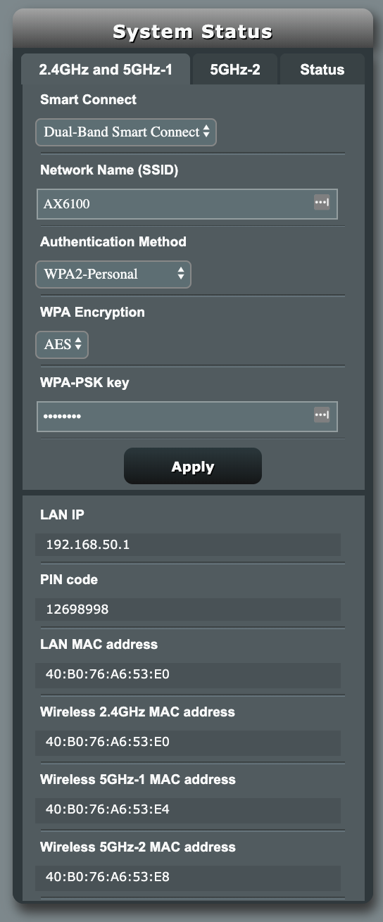Screen dimensions: 383x922
Task: Select the 2.4GHz and 5GHz-1 tab
Action: click(x=106, y=70)
